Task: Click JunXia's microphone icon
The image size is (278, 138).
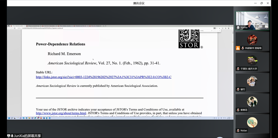Action: point(238,28)
